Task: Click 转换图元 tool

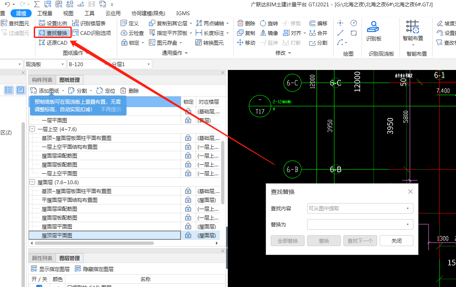Action: pos(210,43)
